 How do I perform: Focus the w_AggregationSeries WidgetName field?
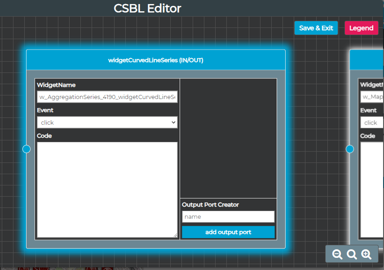tap(107, 97)
